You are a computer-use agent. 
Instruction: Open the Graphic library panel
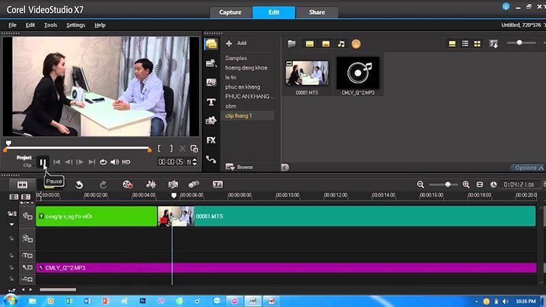tap(211, 121)
